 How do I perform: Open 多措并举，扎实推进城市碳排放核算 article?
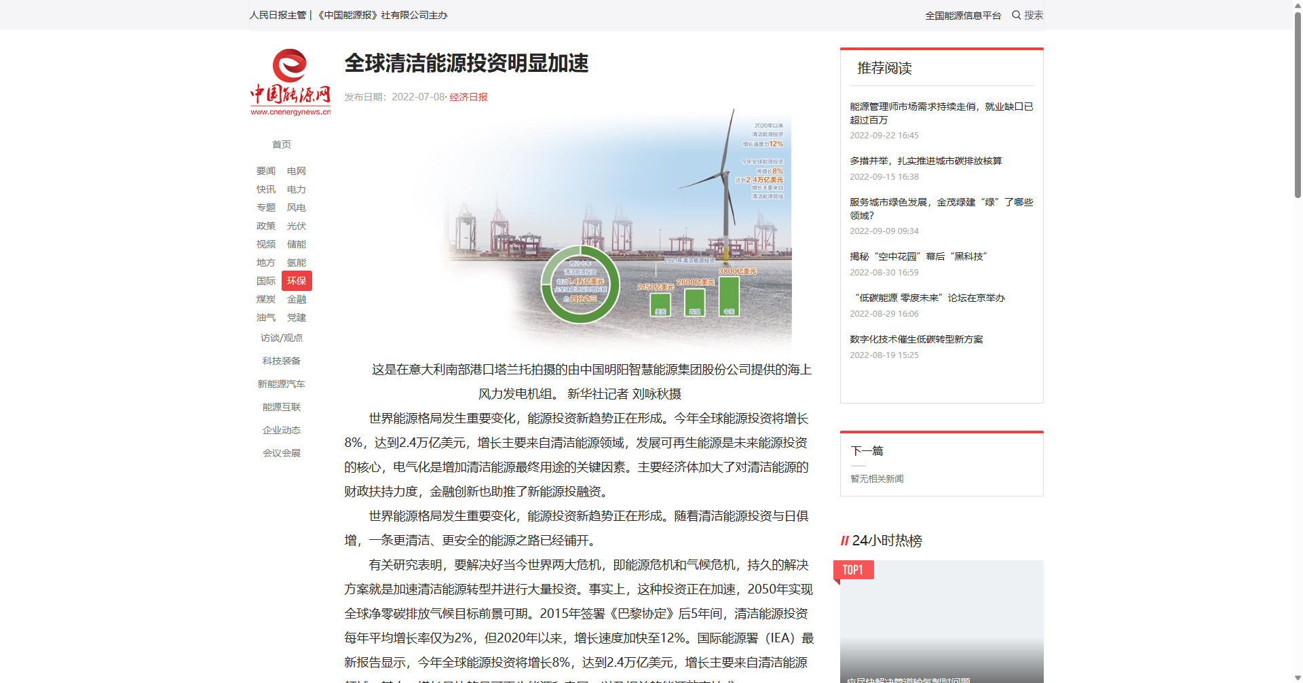pyautogui.click(x=926, y=161)
